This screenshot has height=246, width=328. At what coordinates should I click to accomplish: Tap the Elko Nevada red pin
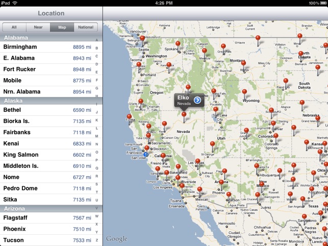pos(184,114)
